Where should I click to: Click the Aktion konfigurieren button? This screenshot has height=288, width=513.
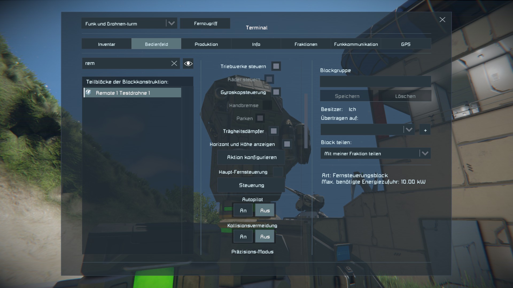pos(251,157)
